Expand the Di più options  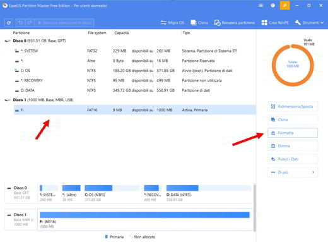point(293,172)
